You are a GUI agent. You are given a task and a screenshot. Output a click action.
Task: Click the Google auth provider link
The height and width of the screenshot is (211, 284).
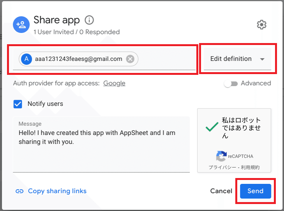(114, 83)
